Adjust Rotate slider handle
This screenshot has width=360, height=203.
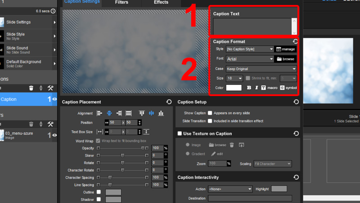122,163
